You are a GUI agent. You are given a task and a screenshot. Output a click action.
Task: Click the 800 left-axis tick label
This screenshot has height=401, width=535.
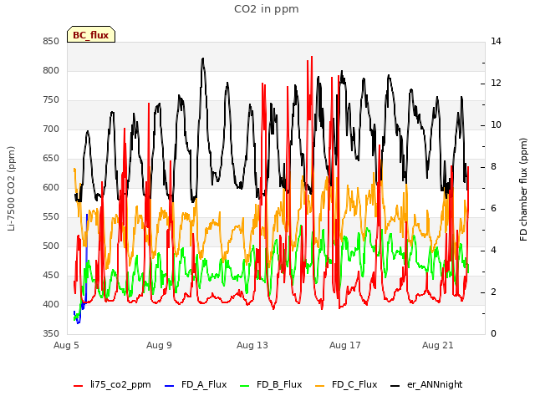coord(51,70)
